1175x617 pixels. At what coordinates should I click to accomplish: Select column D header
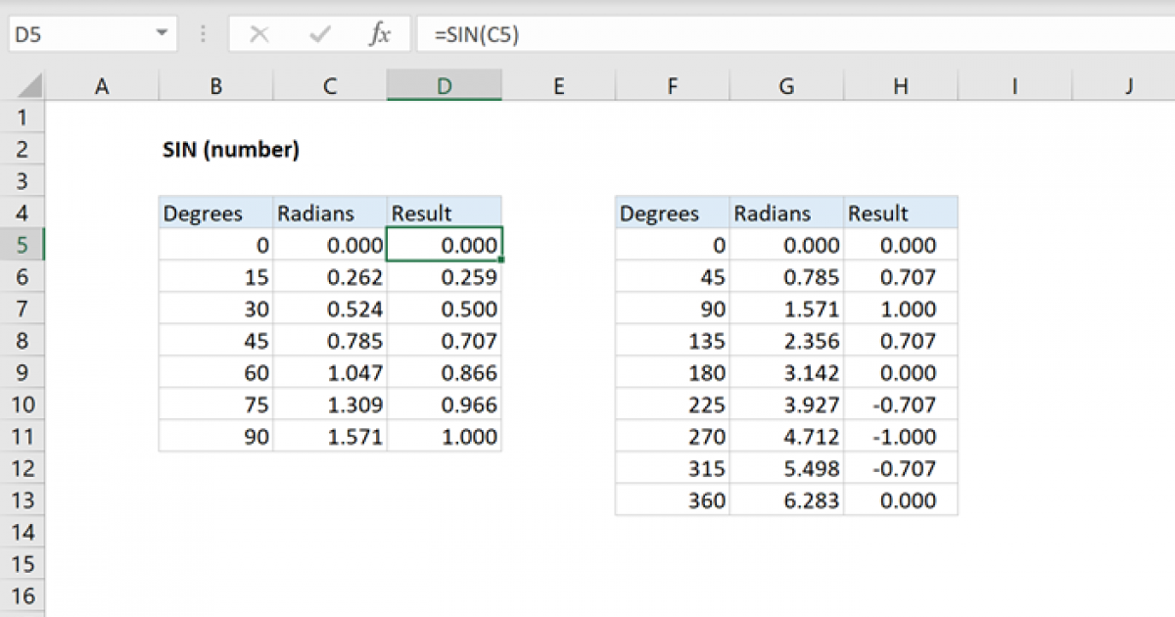pyautogui.click(x=445, y=86)
